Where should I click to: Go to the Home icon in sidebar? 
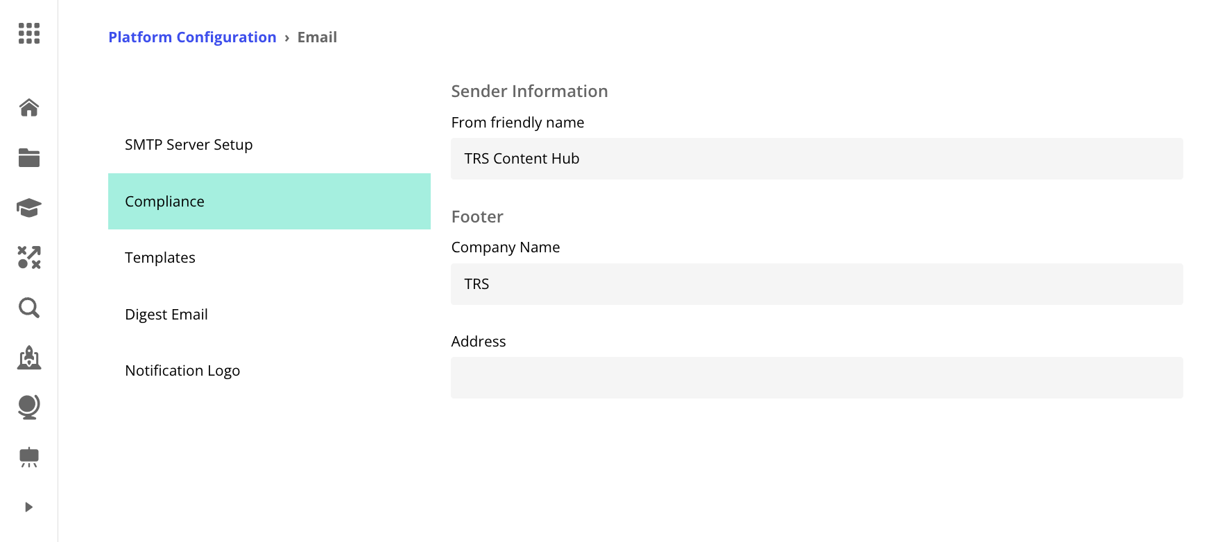pyautogui.click(x=29, y=107)
